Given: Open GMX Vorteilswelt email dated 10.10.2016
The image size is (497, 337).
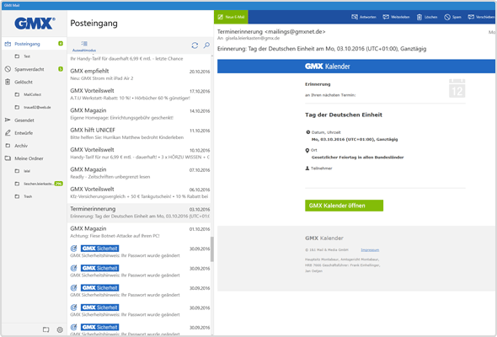Looking at the screenshot, I should [x=140, y=153].
